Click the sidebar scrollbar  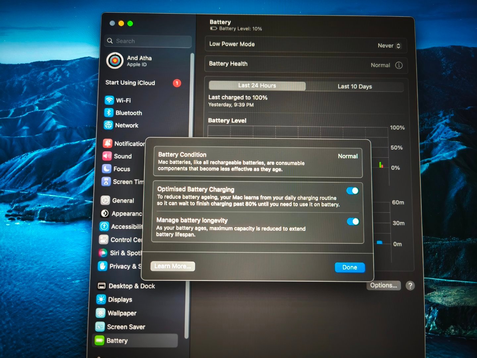(190, 196)
